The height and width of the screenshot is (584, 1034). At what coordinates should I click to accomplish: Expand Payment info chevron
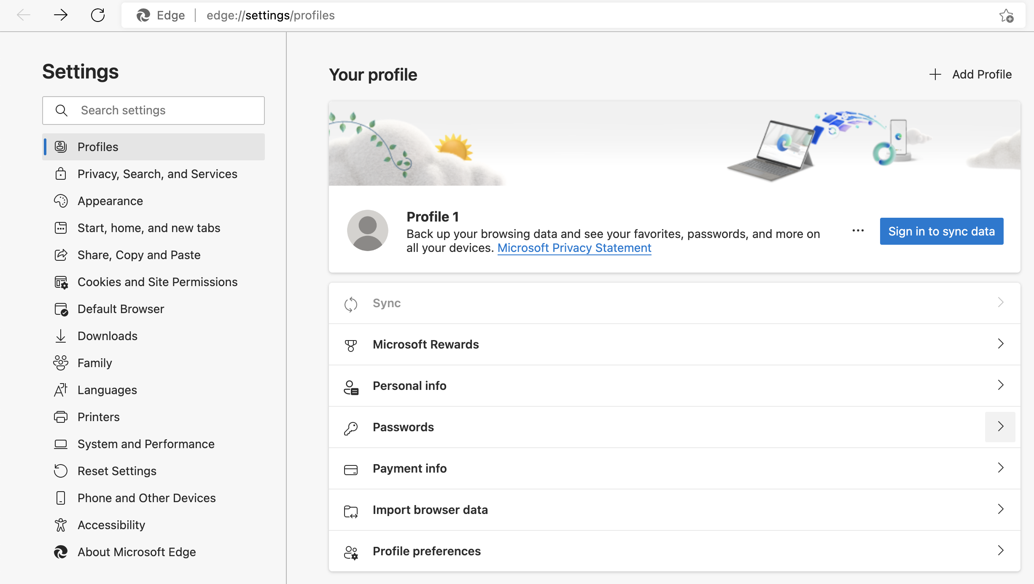pyautogui.click(x=1001, y=468)
